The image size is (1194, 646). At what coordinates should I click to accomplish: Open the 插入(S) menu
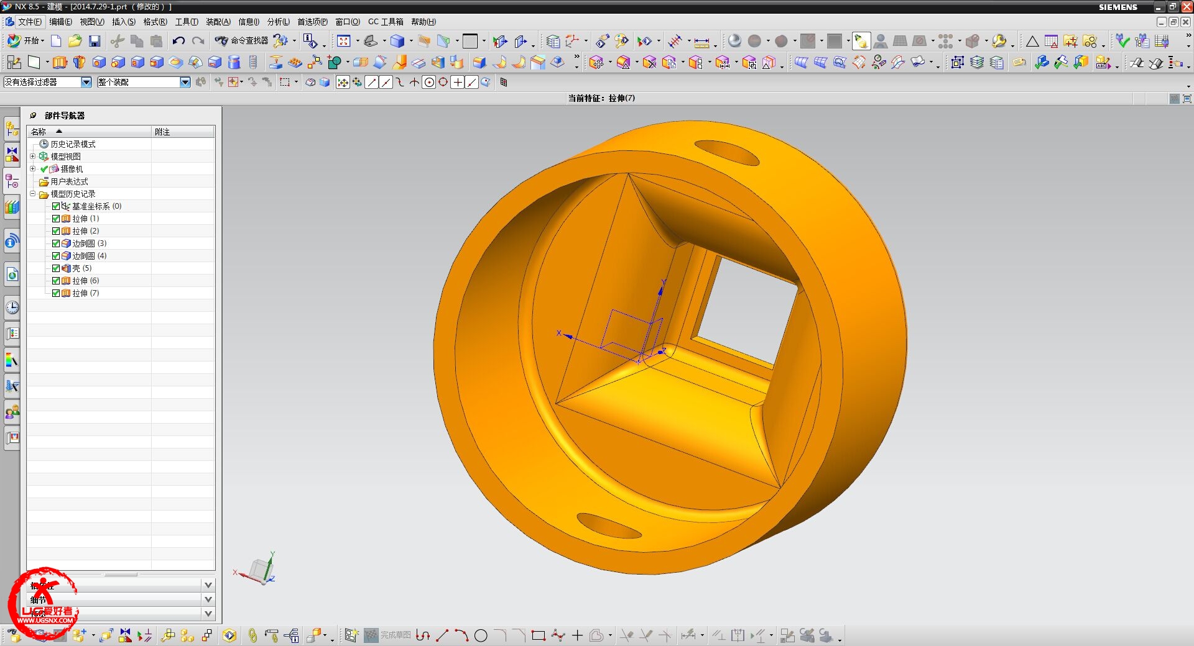[x=124, y=22]
